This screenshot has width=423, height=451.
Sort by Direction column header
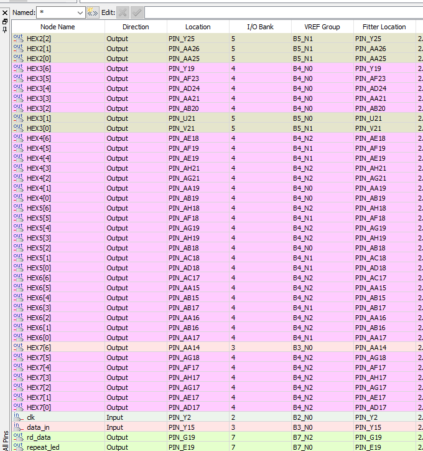[x=136, y=27]
